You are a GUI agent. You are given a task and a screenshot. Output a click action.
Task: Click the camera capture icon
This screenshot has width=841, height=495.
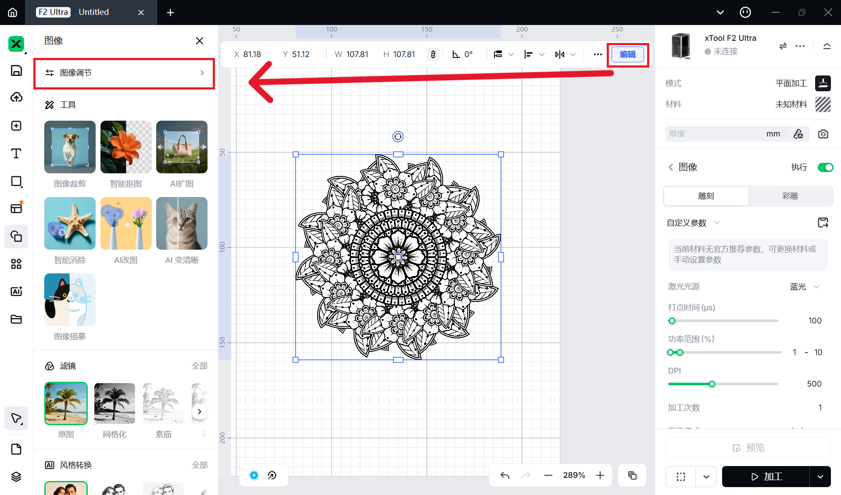pos(823,134)
